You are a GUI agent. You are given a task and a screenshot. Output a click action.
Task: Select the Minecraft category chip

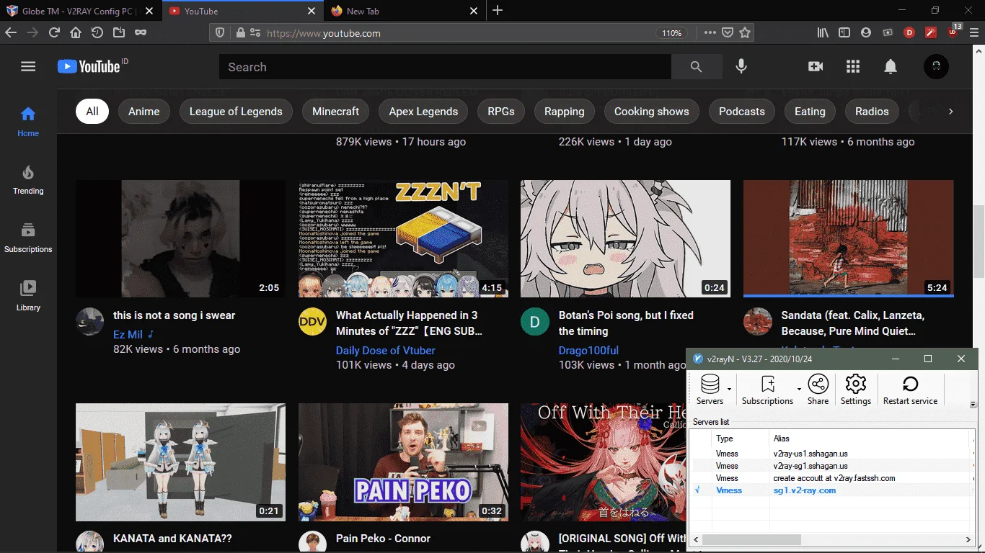(x=335, y=112)
